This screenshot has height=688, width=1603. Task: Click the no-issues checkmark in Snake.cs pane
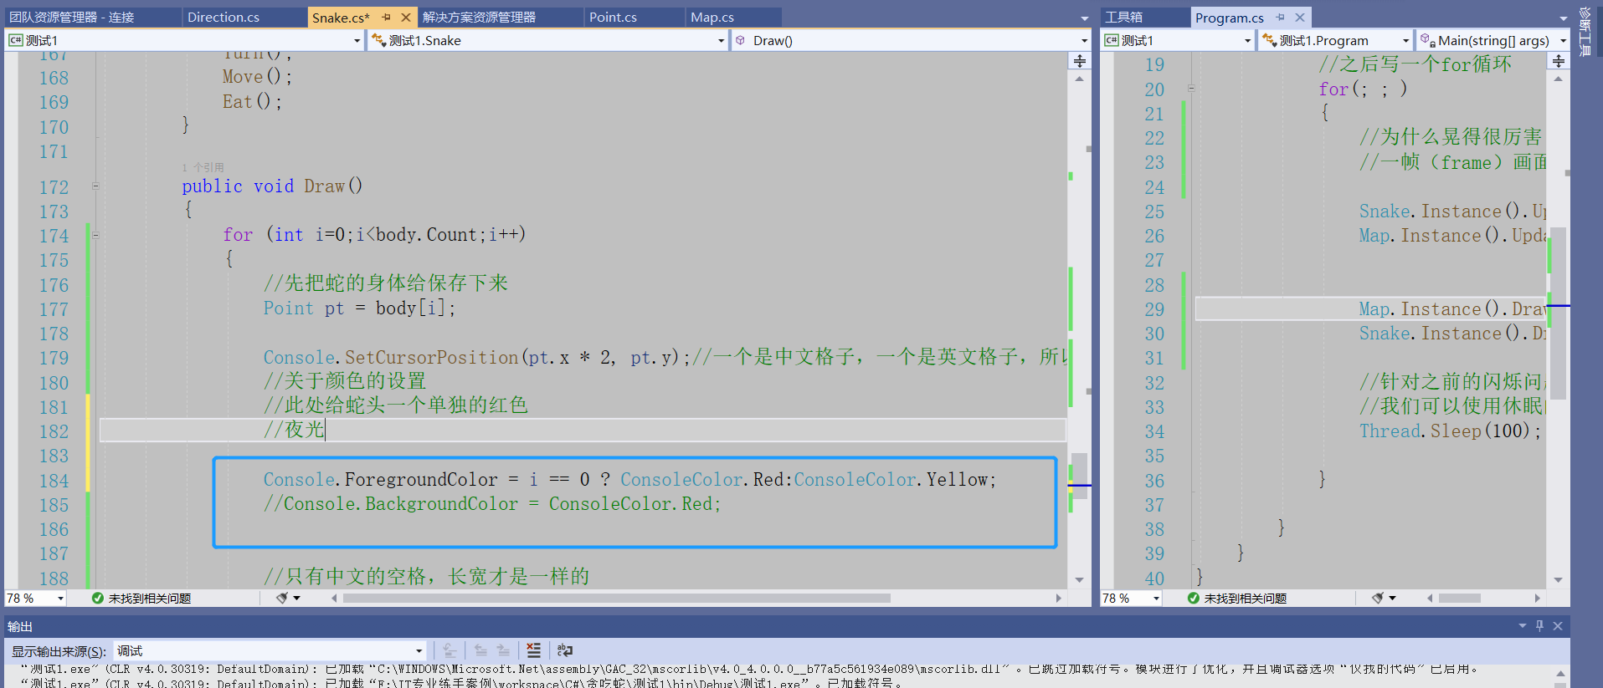click(x=97, y=599)
